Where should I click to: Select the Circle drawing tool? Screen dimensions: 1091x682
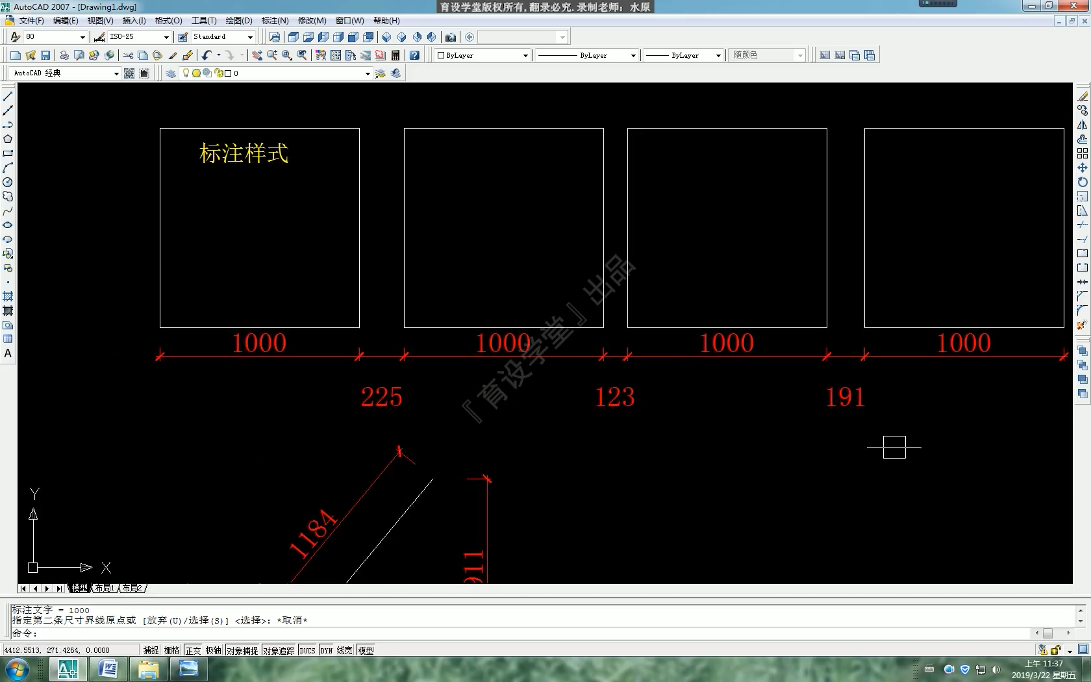point(8,182)
